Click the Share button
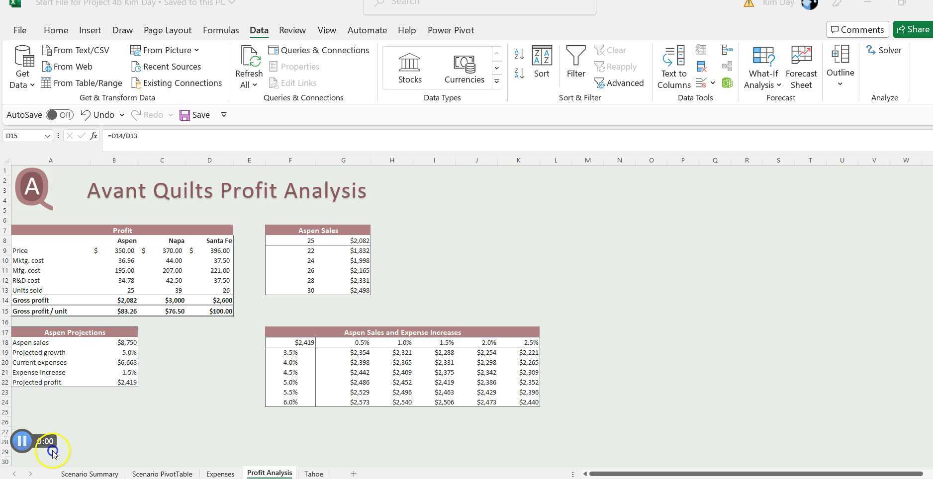The image size is (933, 479). [915, 29]
